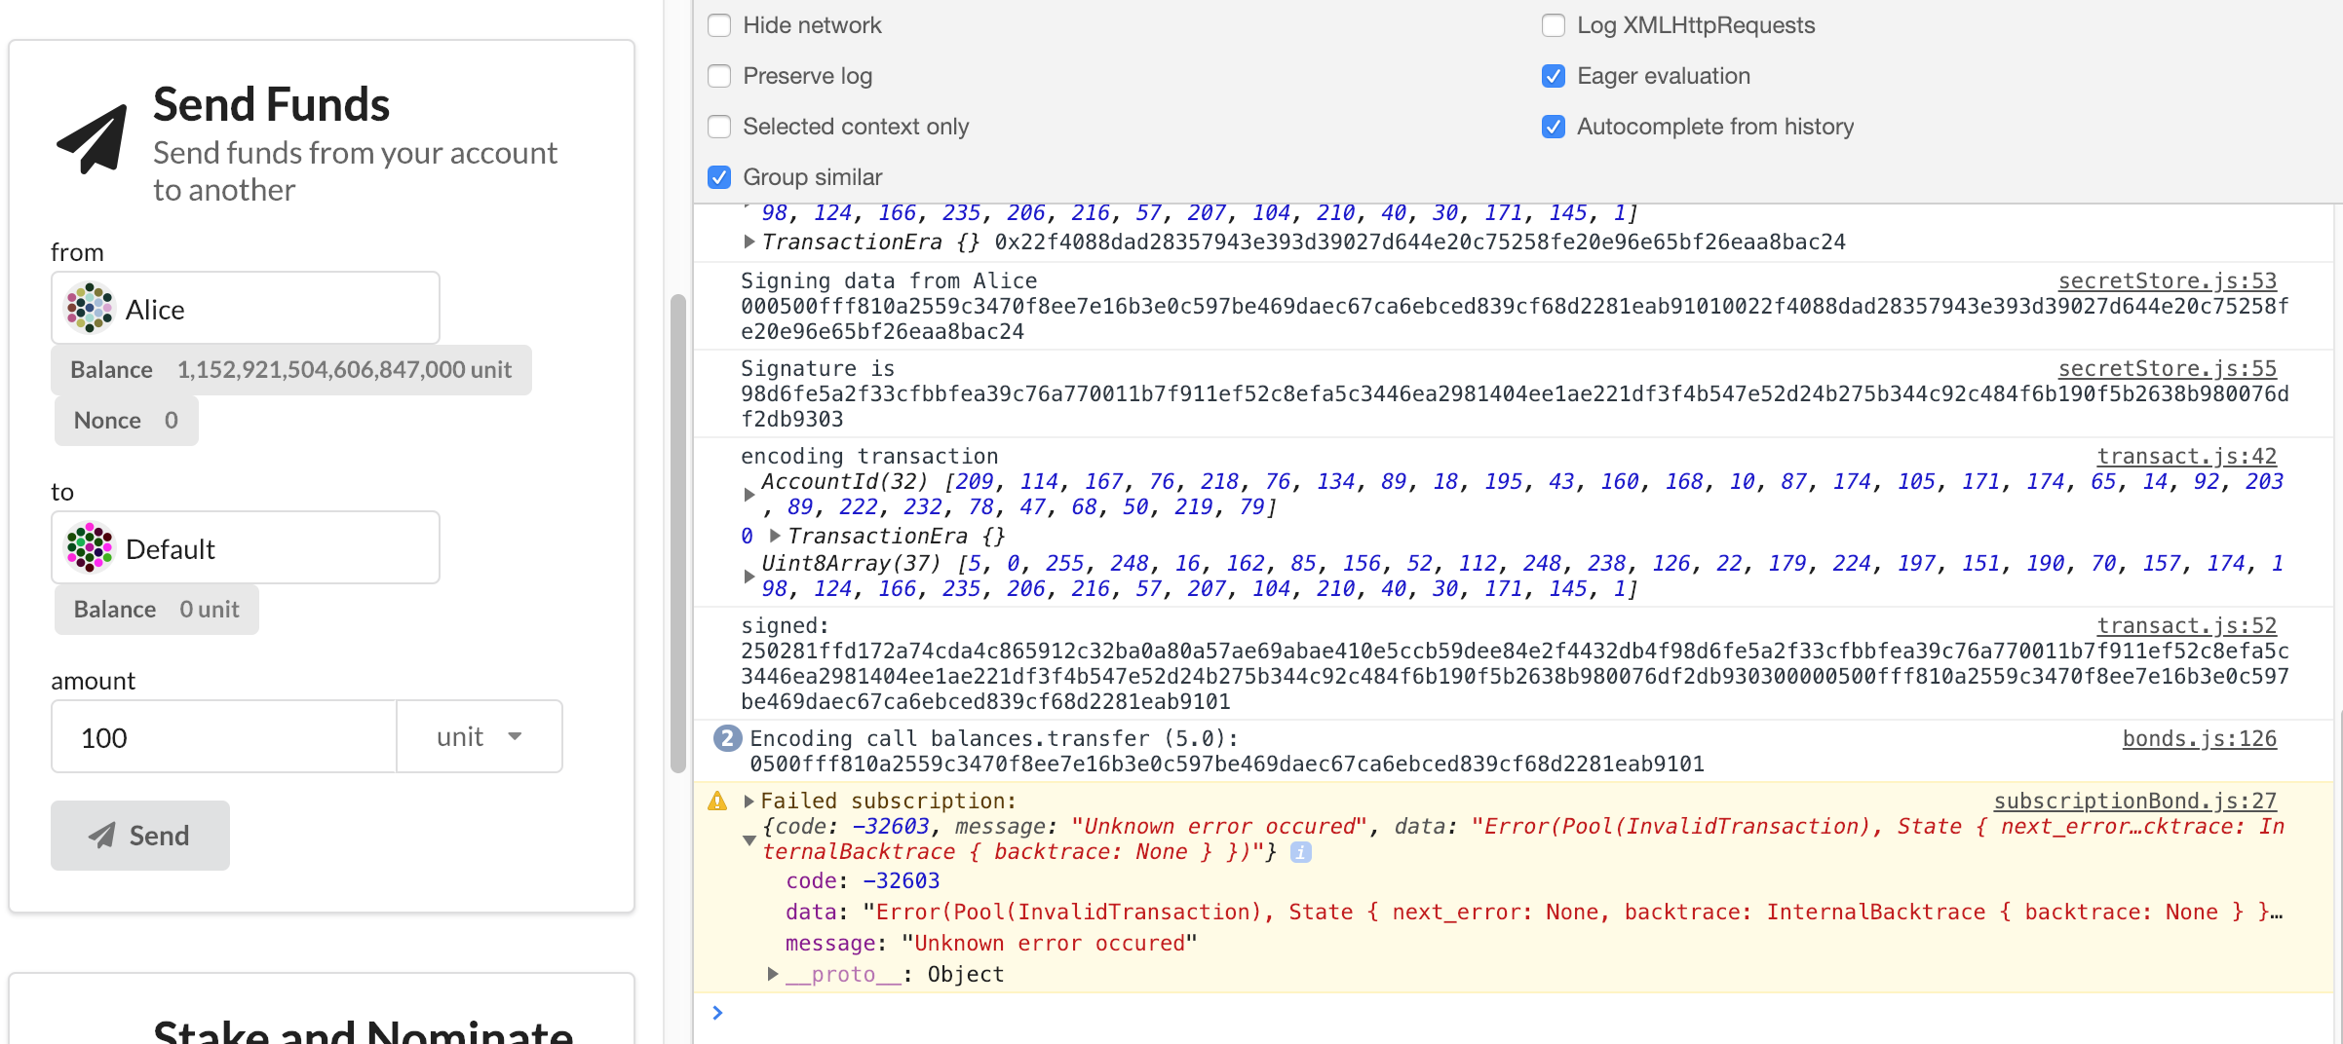2343x1044 pixels.
Task: Click the 'code: -32603' property line
Action: [x=863, y=880]
